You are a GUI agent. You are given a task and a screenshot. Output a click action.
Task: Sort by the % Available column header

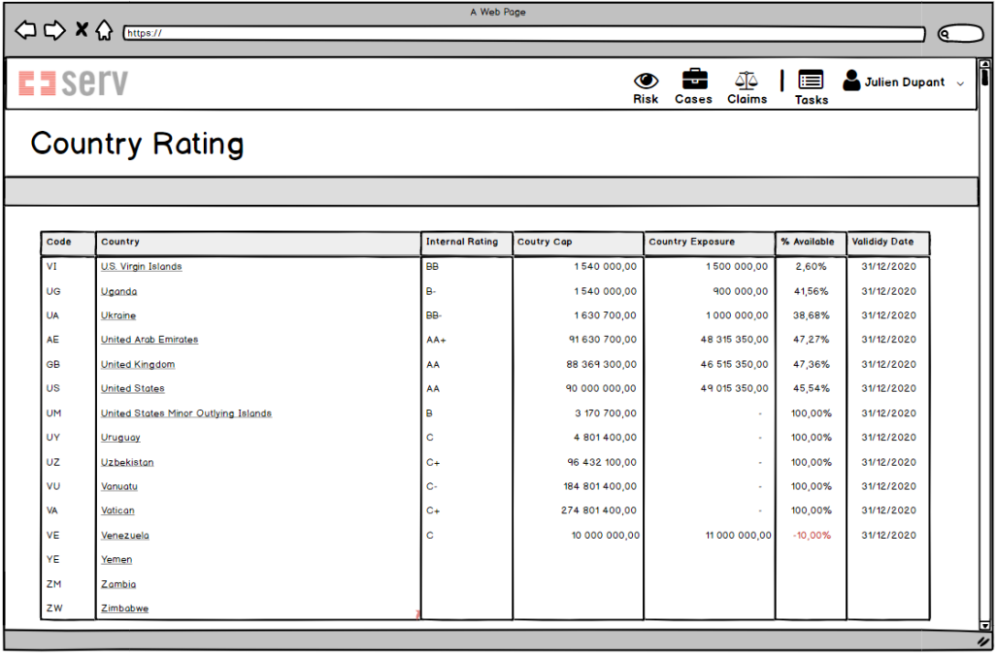[812, 244]
